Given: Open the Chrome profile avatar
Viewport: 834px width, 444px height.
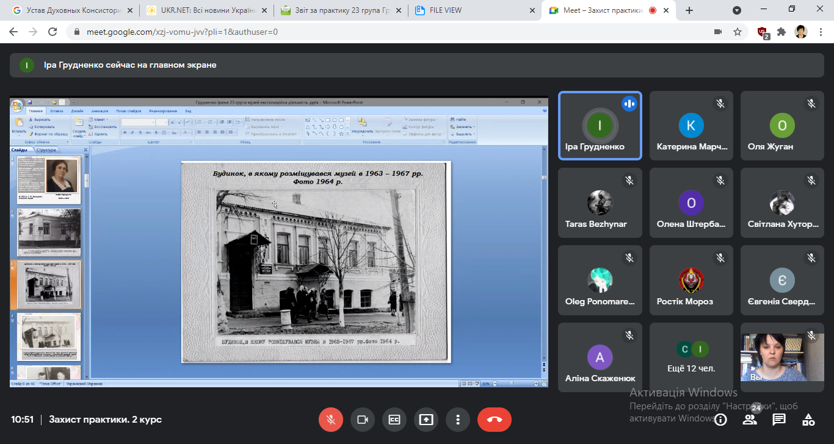Looking at the screenshot, I should click(x=801, y=32).
